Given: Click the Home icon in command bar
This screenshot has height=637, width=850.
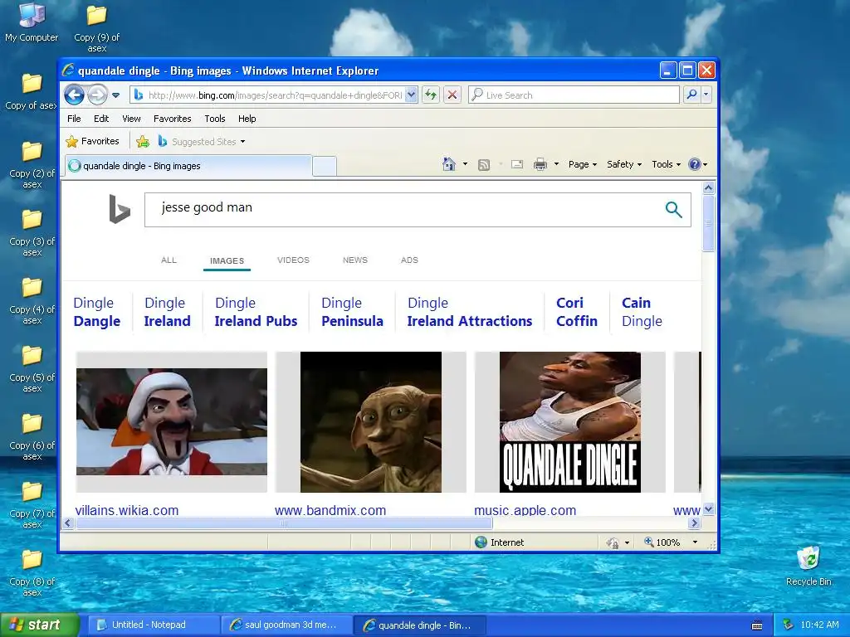Looking at the screenshot, I should [449, 164].
